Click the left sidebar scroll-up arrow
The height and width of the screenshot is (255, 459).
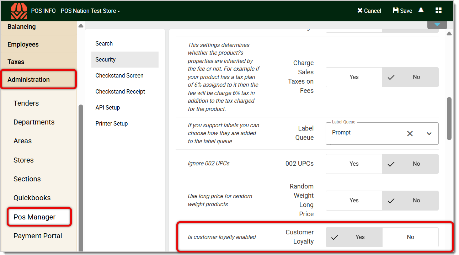tap(81, 26)
